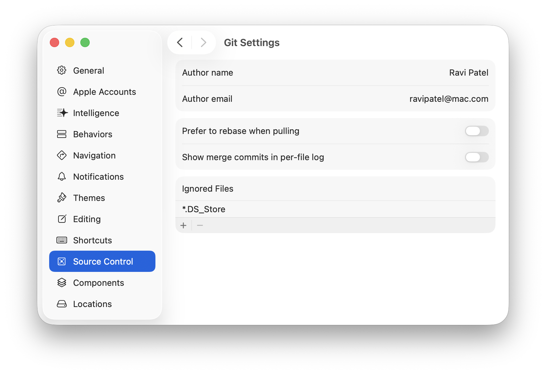Enable Prefer to rebase when pulling

pos(477,131)
